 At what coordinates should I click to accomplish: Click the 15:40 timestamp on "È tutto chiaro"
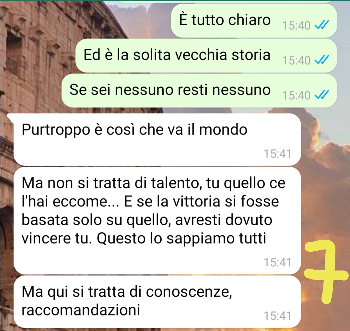(296, 26)
